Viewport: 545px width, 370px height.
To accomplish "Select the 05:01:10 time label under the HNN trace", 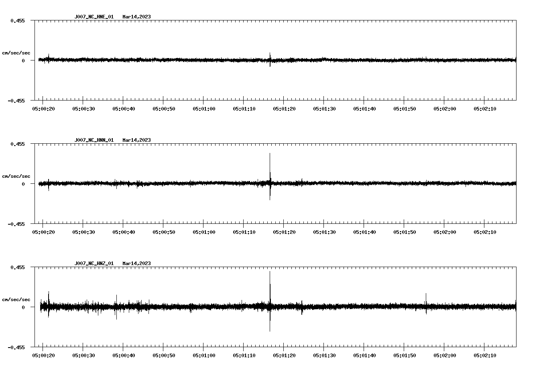I will [x=244, y=231].
